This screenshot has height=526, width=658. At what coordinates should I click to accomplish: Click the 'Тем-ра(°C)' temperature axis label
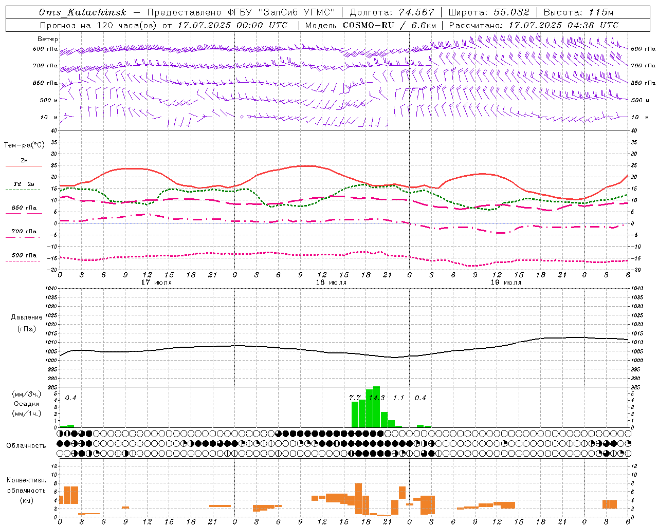[x=24, y=145]
